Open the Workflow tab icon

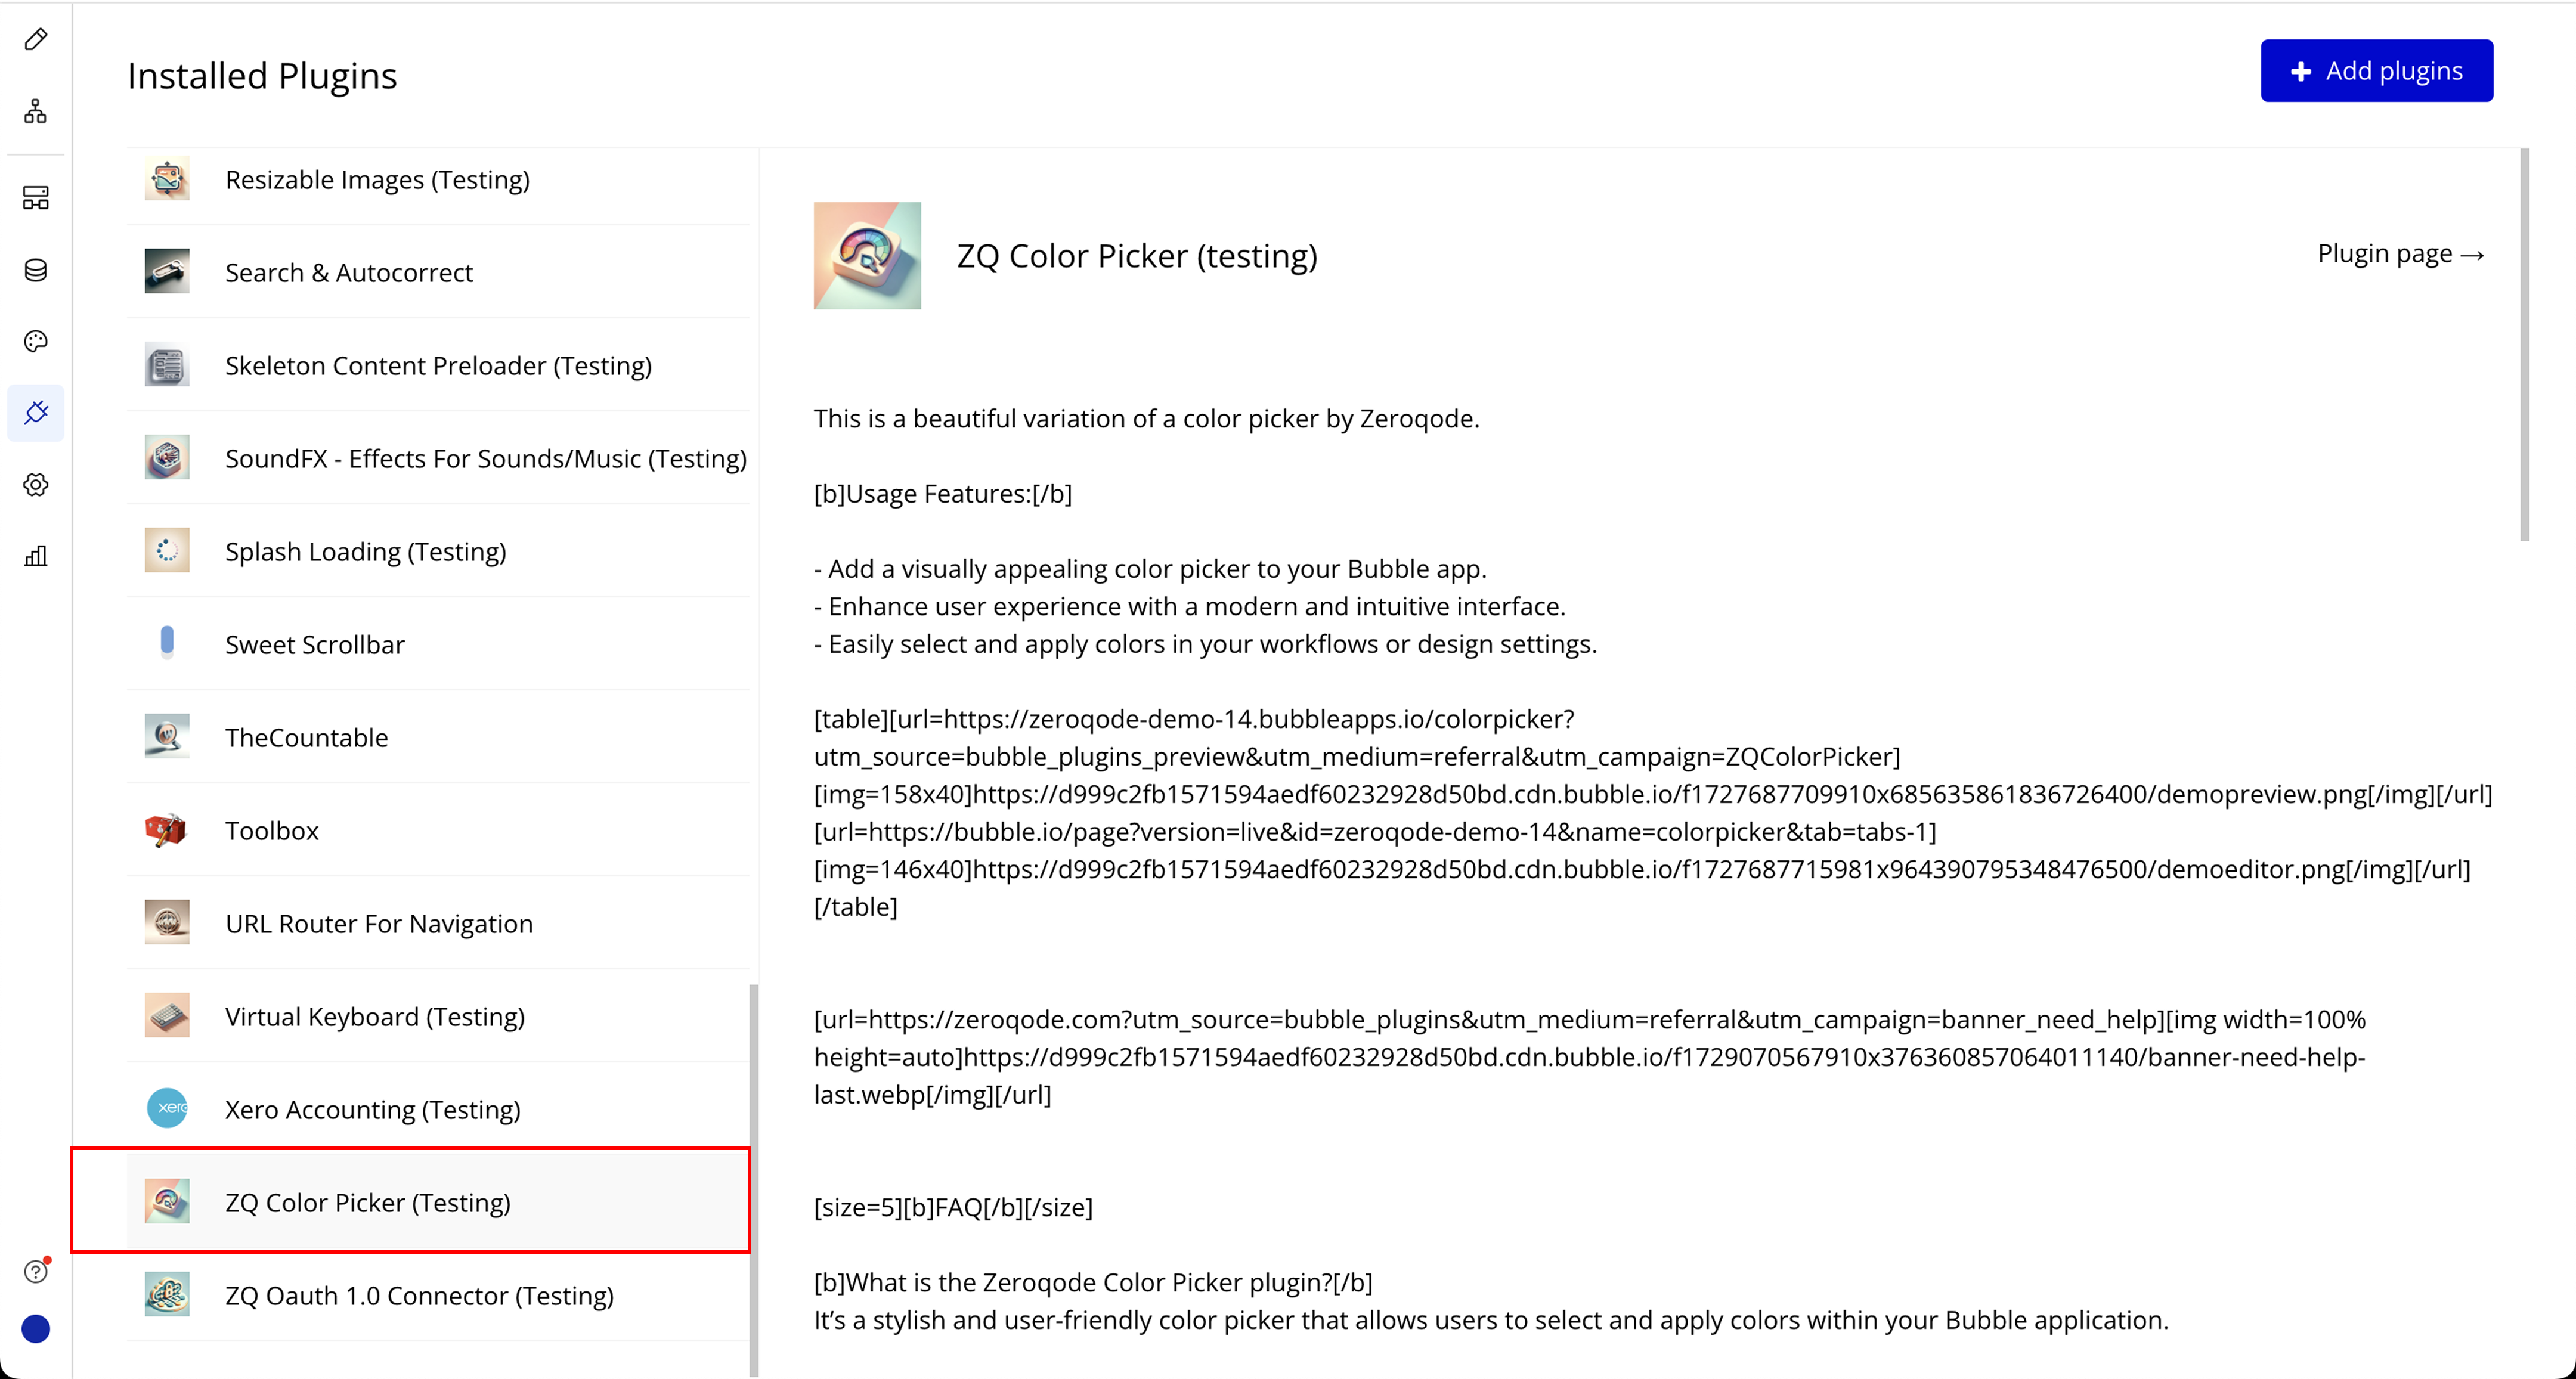click(x=36, y=111)
